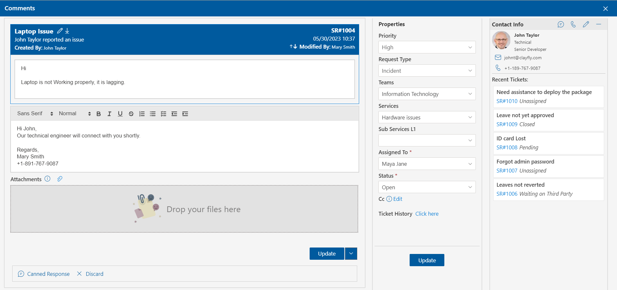Click the email envelope icon for John Taylor

498,58
